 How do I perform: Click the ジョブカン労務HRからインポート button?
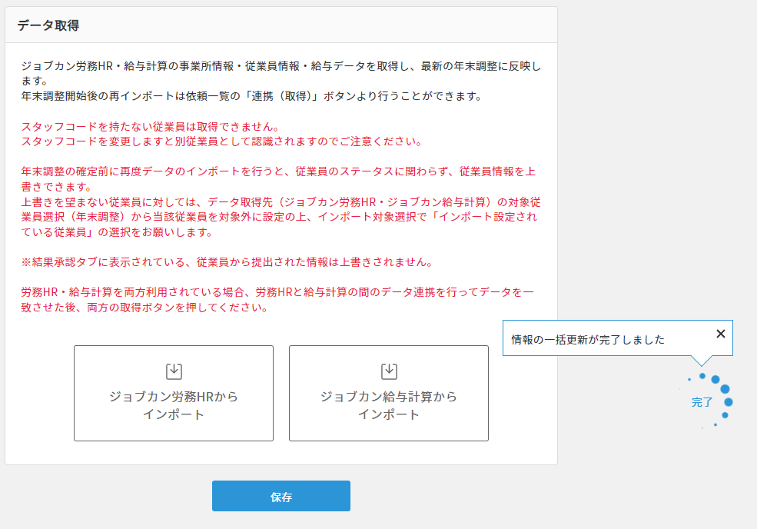pos(174,393)
